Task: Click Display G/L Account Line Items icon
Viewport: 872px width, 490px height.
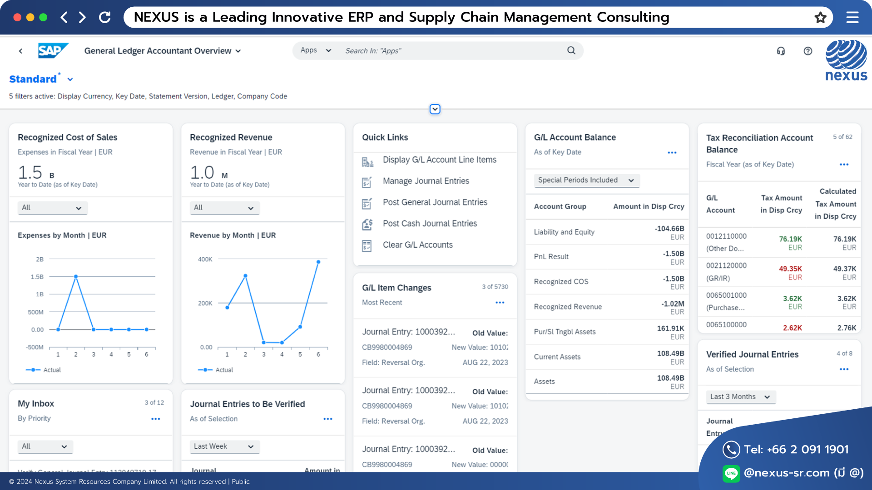Action: [x=367, y=162]
